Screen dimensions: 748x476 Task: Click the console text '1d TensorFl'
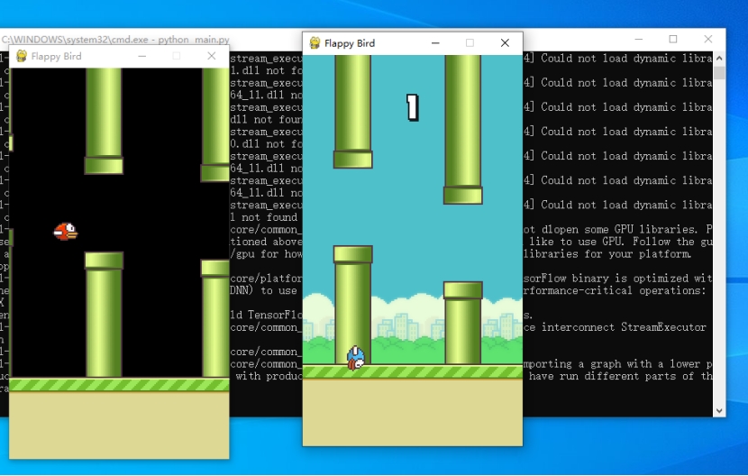point(266,315)
